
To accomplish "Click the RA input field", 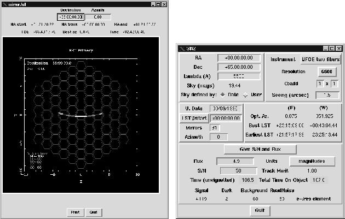I will [x=239, y=58].
